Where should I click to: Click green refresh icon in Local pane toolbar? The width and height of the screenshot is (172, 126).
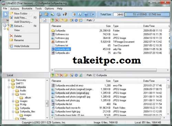[x=81, y=75]
